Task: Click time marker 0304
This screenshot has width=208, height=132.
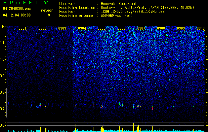Action: [82, 28]
